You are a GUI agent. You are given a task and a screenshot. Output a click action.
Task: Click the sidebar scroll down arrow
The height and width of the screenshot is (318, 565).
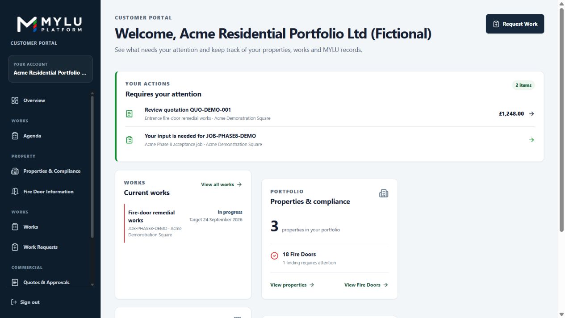pos(92,285)
